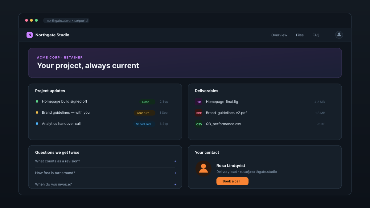370x208 pixels.
Task: Click the 1 Sep date
Action: pos(164,113)
